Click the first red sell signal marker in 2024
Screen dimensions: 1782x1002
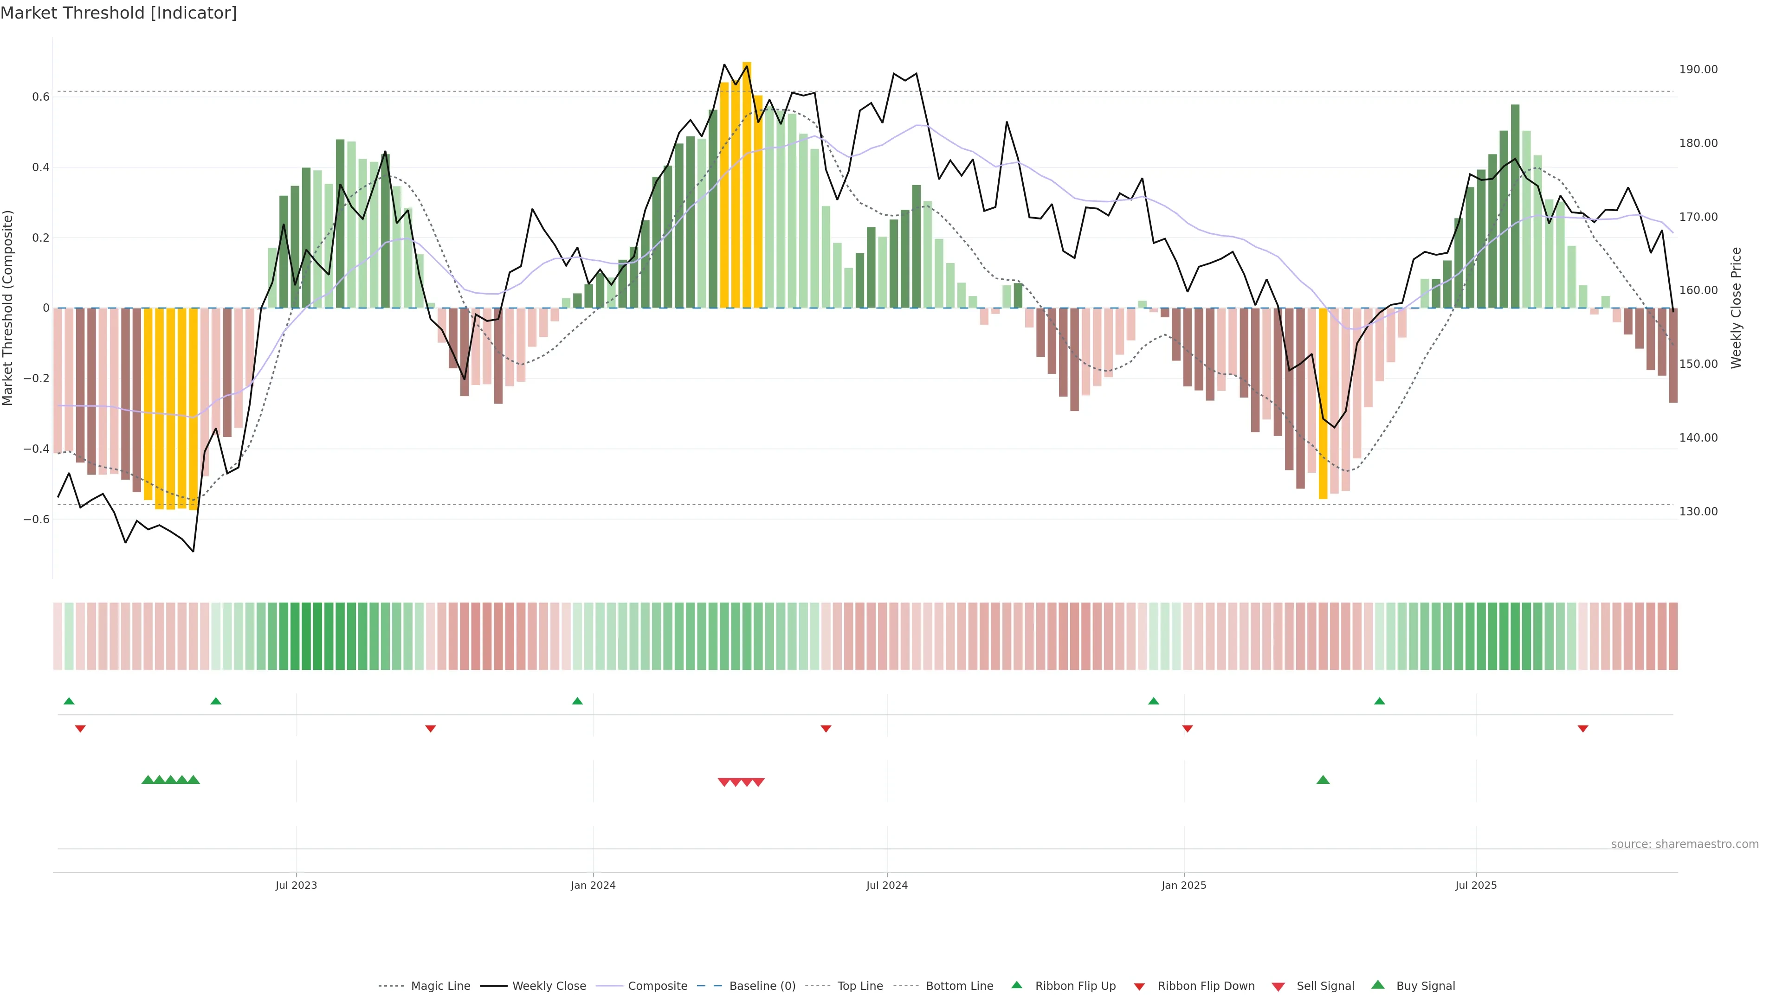(x=723, y=782)
